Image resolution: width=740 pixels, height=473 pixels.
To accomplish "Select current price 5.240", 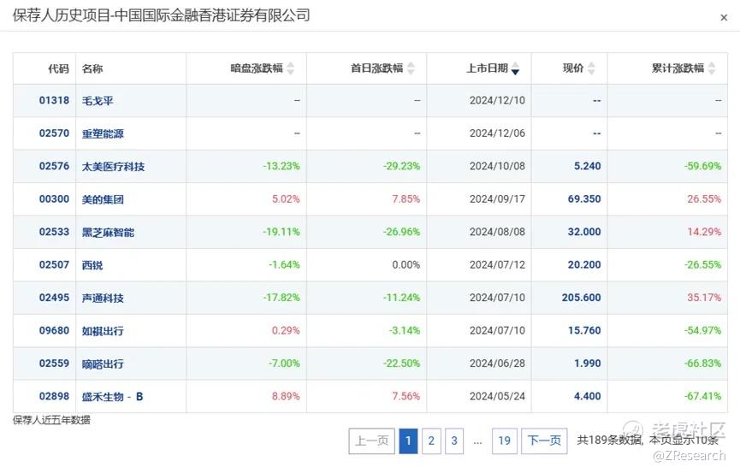I will [x=587, y=166].
